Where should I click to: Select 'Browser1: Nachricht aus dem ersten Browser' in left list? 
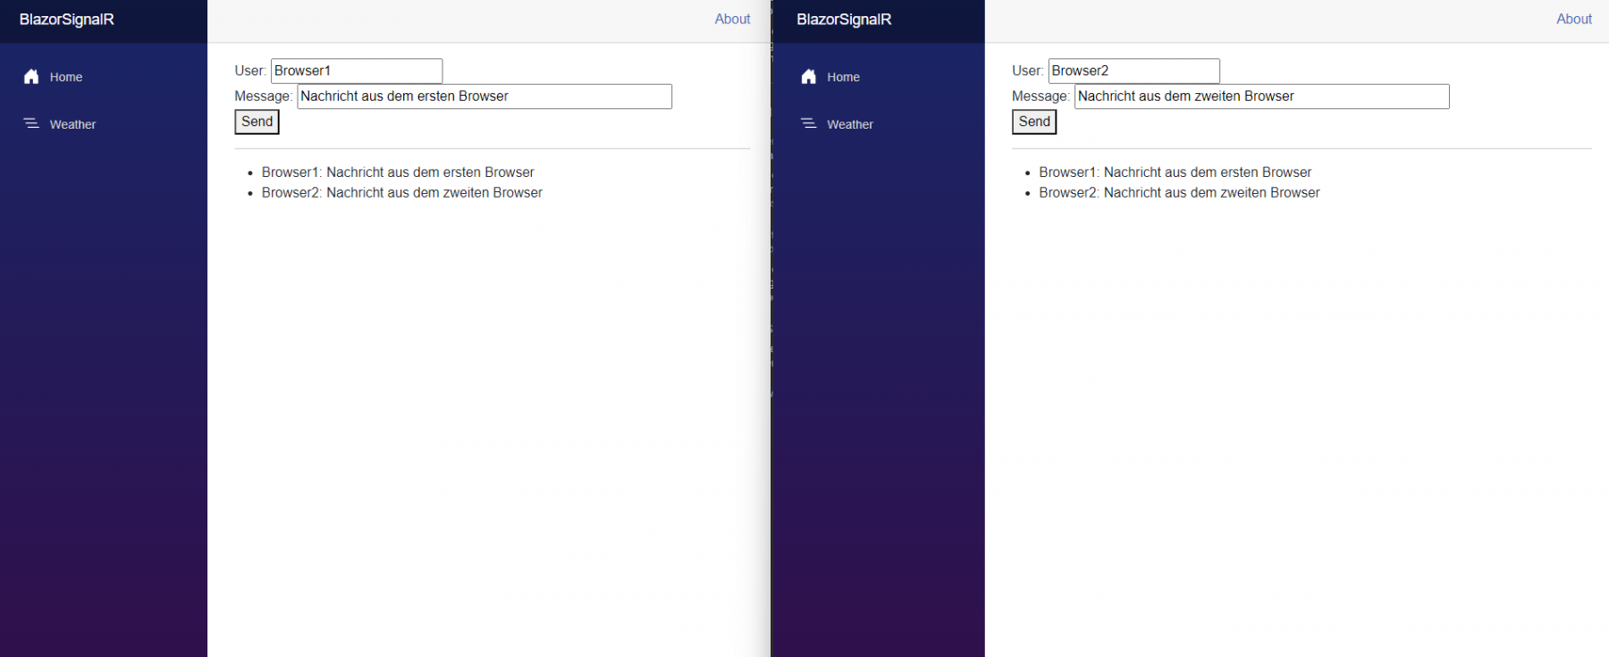pyautogui.click(x=398, y=173)
